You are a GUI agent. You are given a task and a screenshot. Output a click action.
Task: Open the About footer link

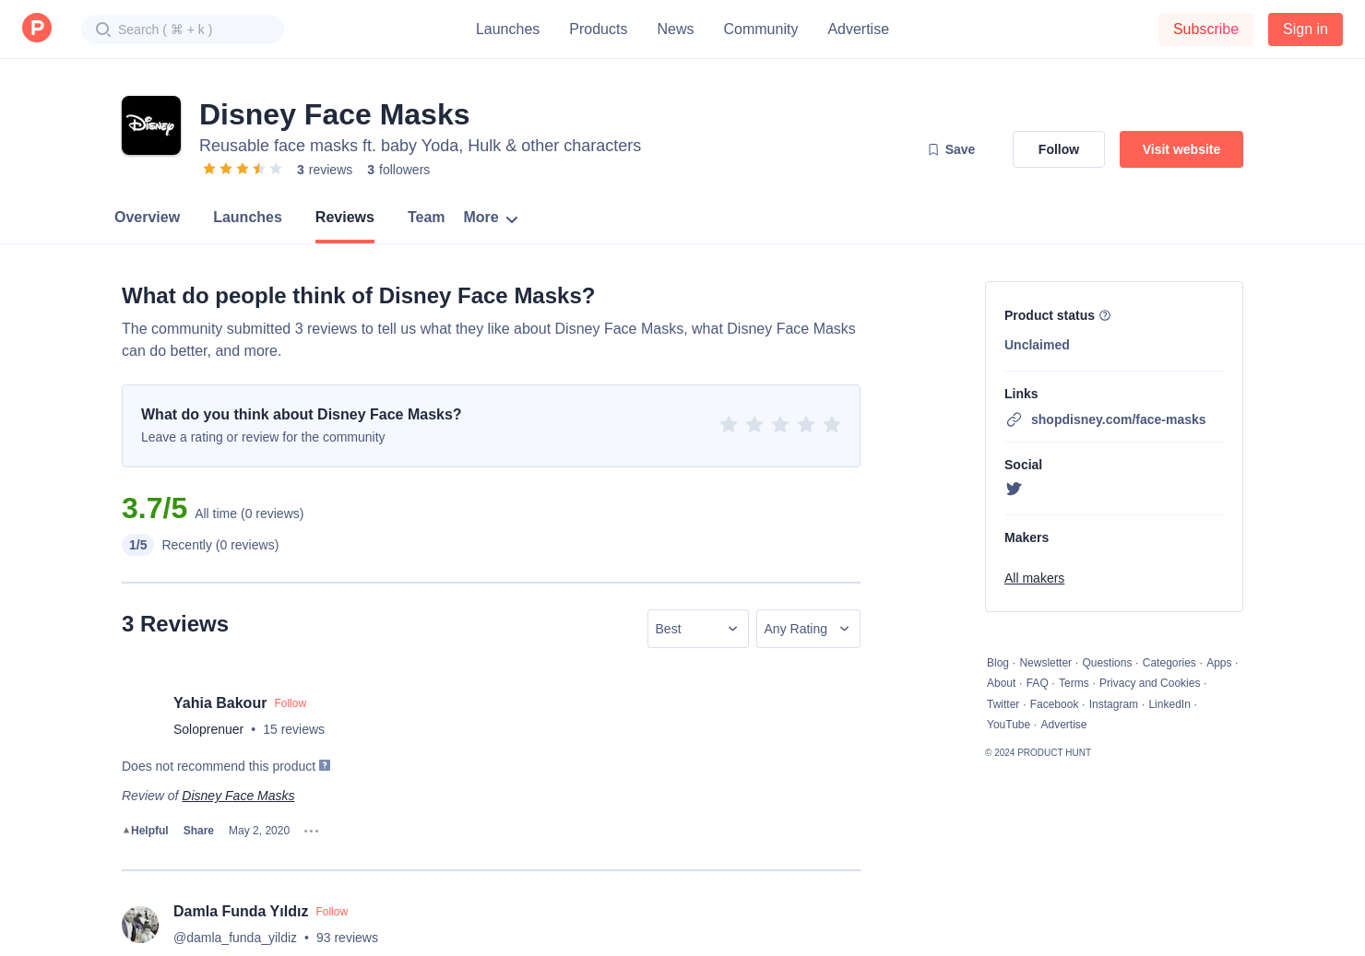click(x=1001, y=683)
